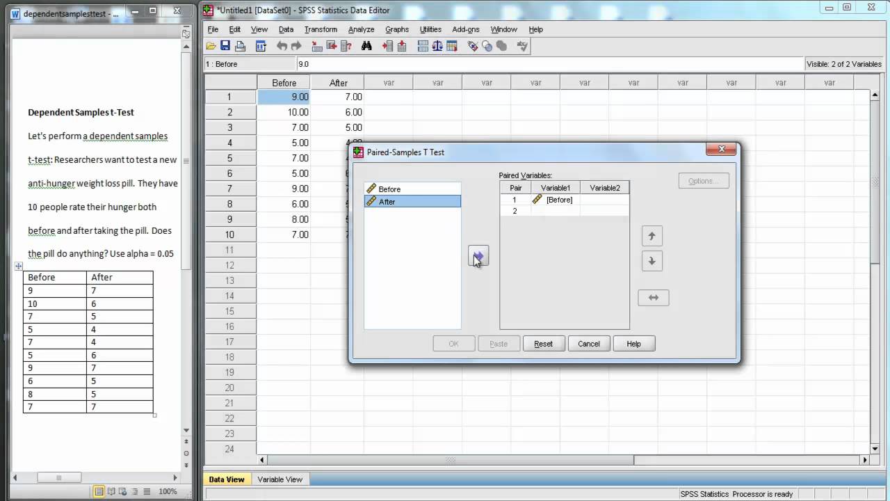Switch to the Data View tab

pyautogui.click(x=227, y=479)
